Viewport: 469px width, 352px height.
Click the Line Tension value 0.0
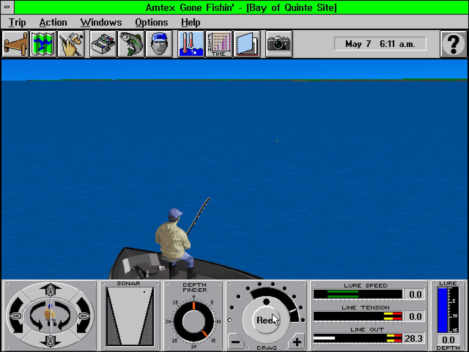tap(414, 316)
